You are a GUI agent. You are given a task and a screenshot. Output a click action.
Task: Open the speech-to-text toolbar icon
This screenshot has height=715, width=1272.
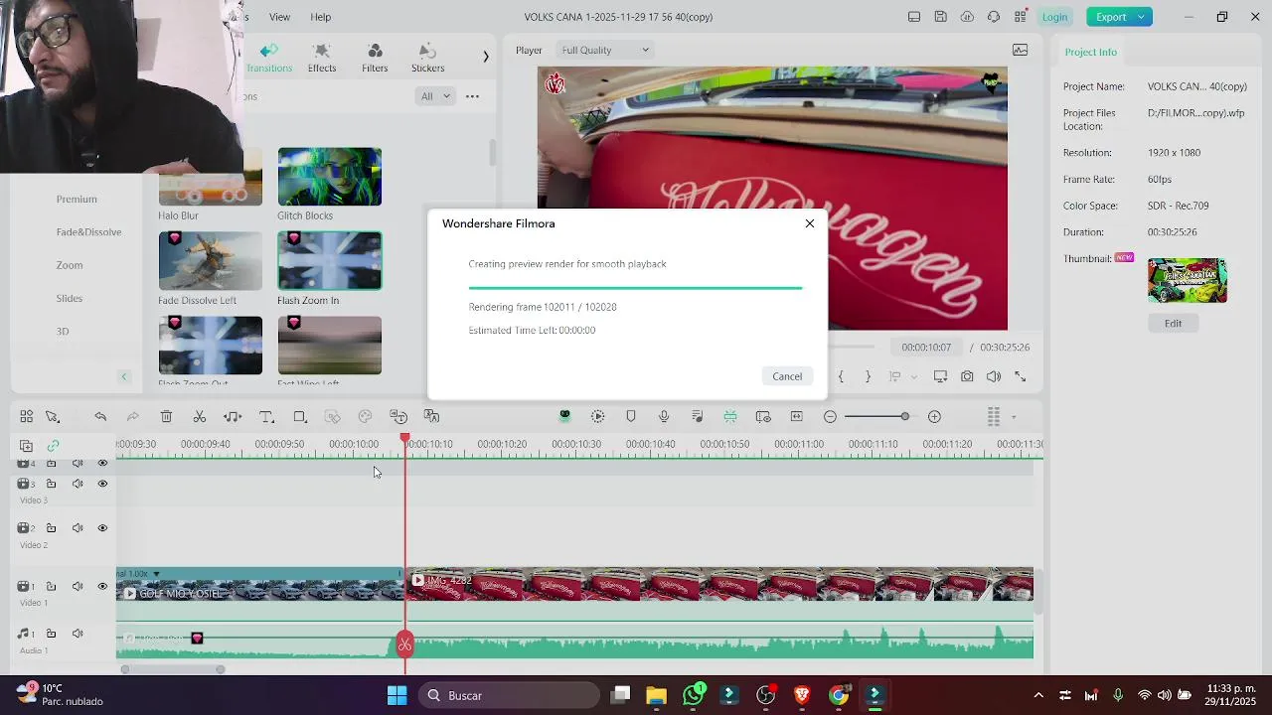398,417
